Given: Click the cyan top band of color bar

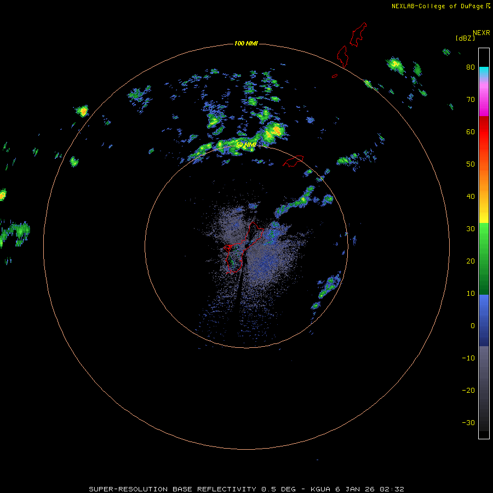Looking at the screenshot, I should (x=484, y=71).
